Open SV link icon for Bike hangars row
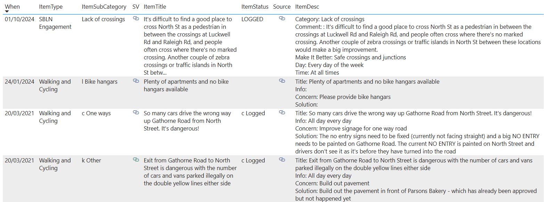Image resolution: width=544 pixels, height=202 pixels. click(x=136, y=81)
